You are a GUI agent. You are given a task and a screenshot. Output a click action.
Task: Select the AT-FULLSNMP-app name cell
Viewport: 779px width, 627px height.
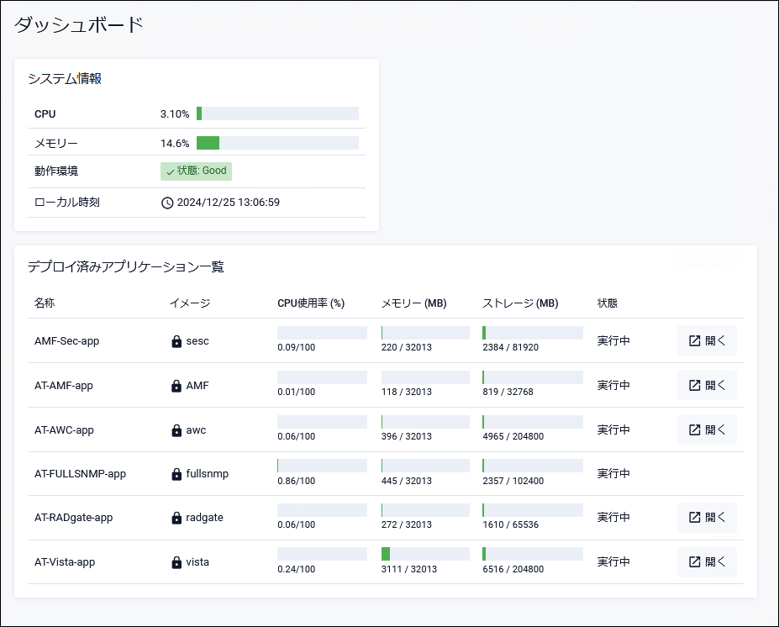point(80,474)
